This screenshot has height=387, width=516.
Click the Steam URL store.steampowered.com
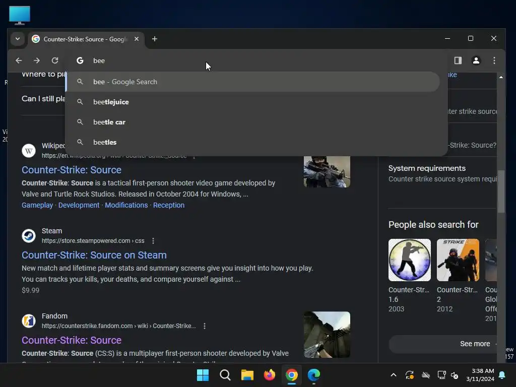click(x=93, y=241)
